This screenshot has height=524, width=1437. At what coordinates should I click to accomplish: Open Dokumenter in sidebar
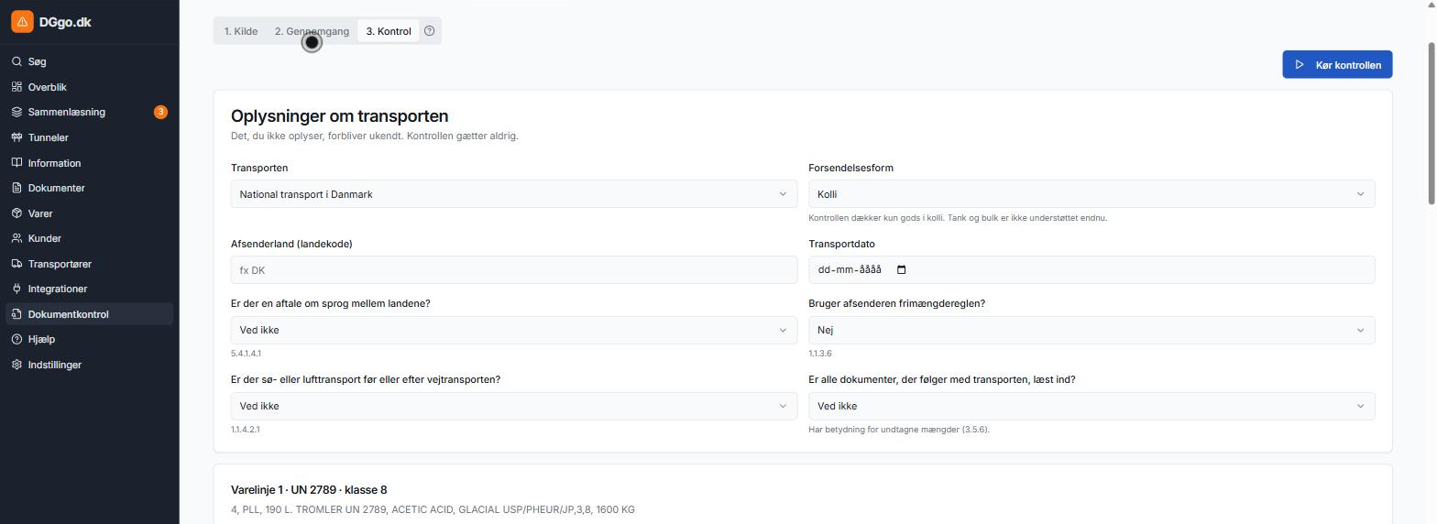89,188
